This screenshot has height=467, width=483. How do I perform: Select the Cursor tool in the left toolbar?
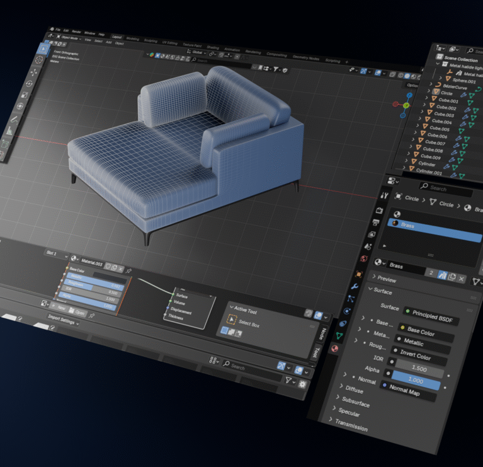[x=39, y=60]
